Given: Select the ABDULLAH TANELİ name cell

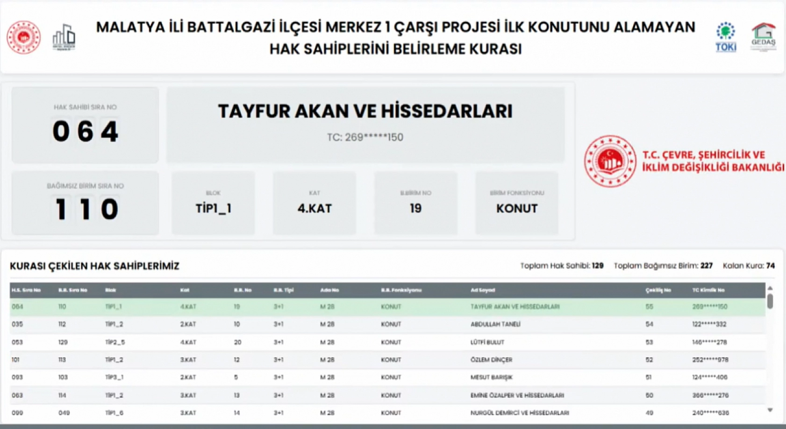Looking at the screenshot, I should [495, 324].
